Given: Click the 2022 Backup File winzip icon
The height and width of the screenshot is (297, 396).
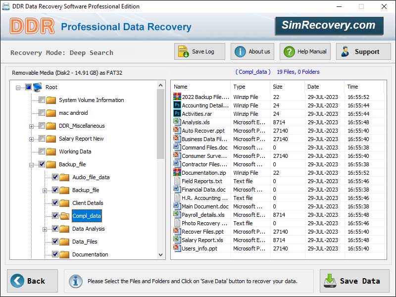Looking at the screenshot, I should pos(177,97).
